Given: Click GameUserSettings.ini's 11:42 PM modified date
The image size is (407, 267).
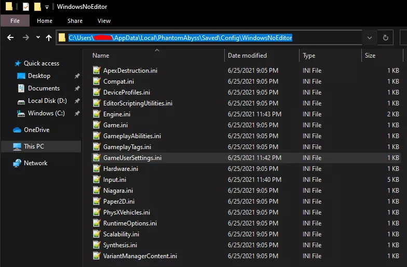Looking at the screenshot, I should tap(254, 158).
